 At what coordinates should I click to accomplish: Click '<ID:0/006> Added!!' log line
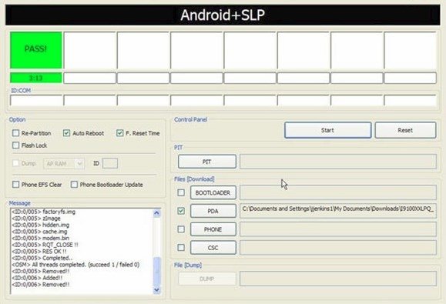[x=37, y=278]
